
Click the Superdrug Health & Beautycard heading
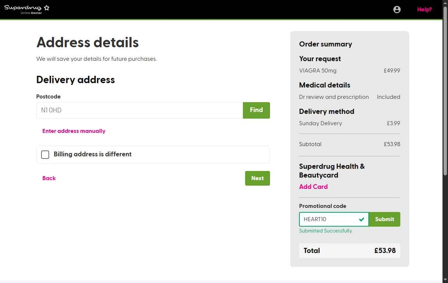coord(332,171)
